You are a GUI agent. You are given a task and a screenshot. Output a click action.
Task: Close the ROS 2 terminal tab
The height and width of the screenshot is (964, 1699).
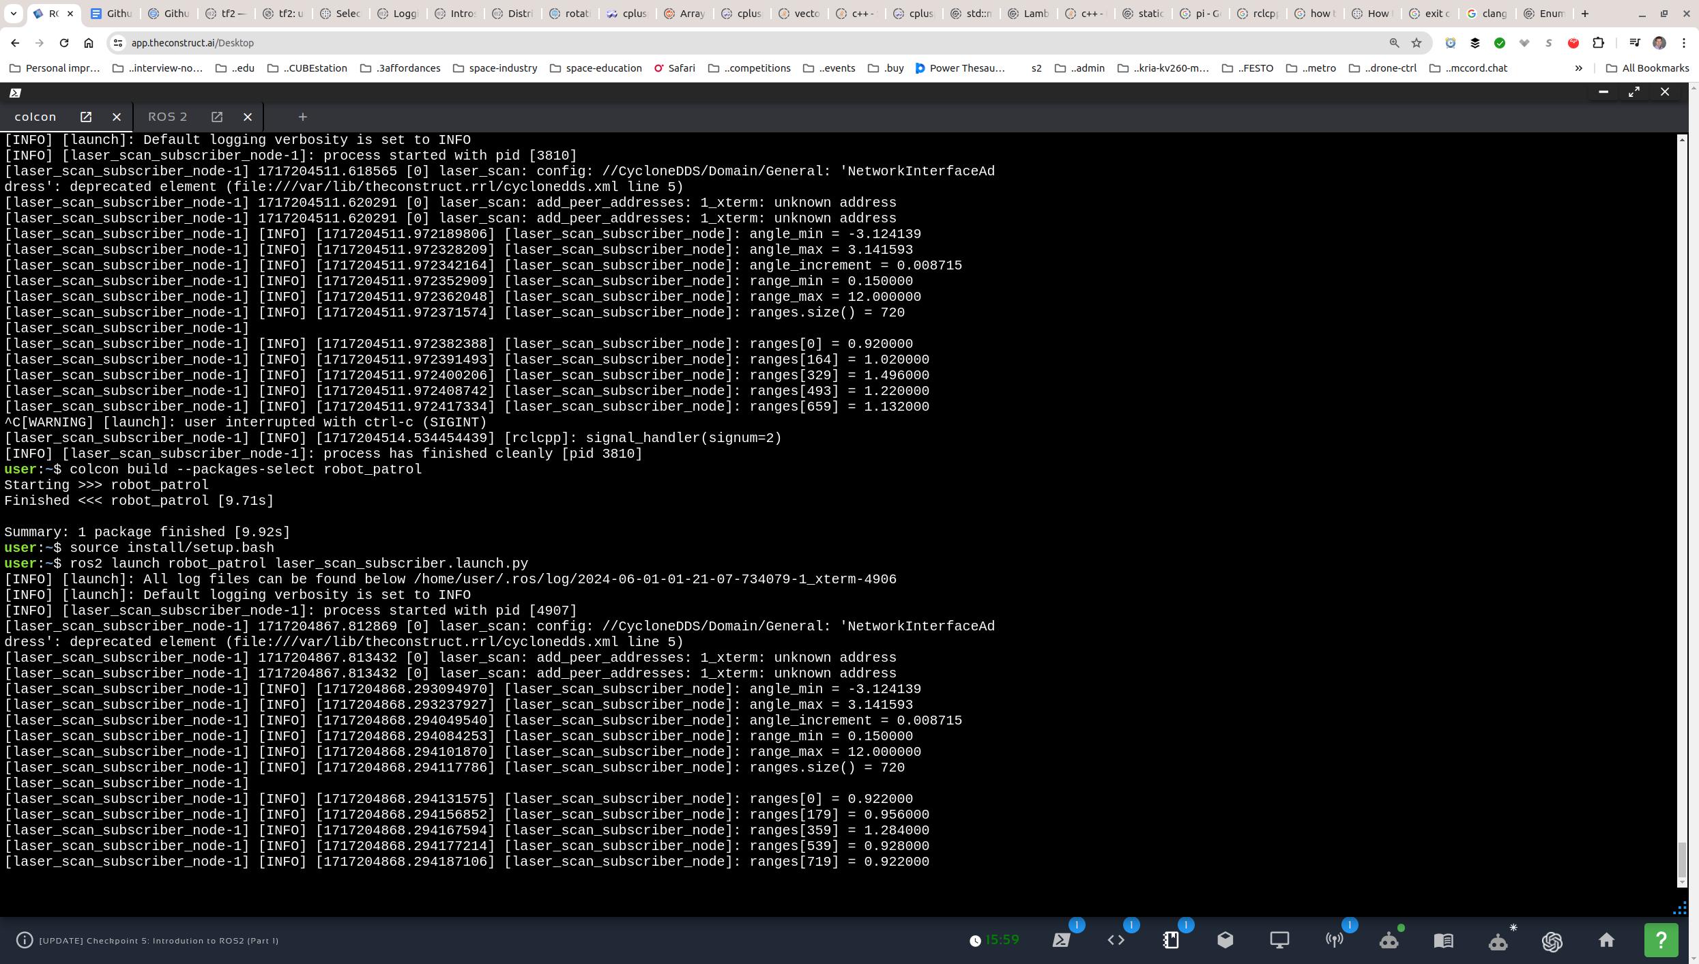248,117
